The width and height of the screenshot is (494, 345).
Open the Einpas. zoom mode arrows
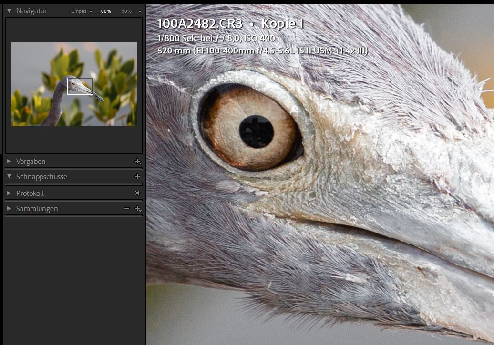click(x=91, y=11)
